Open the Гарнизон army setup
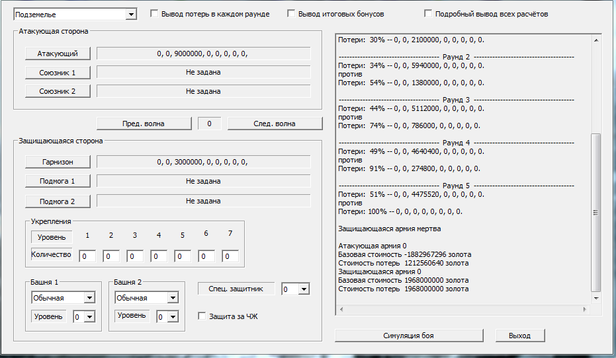616x358 pixels. (58, 162)
